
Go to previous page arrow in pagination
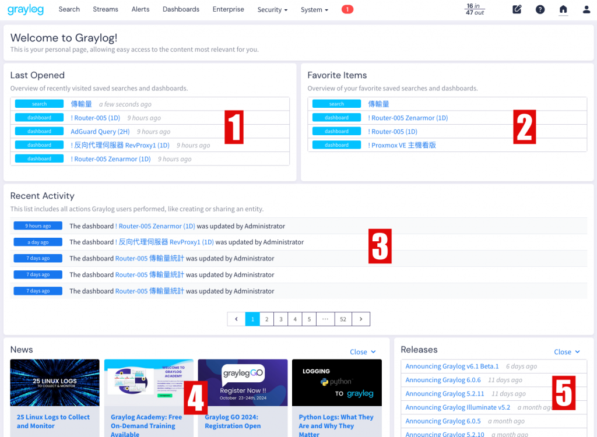coord(236,319)
